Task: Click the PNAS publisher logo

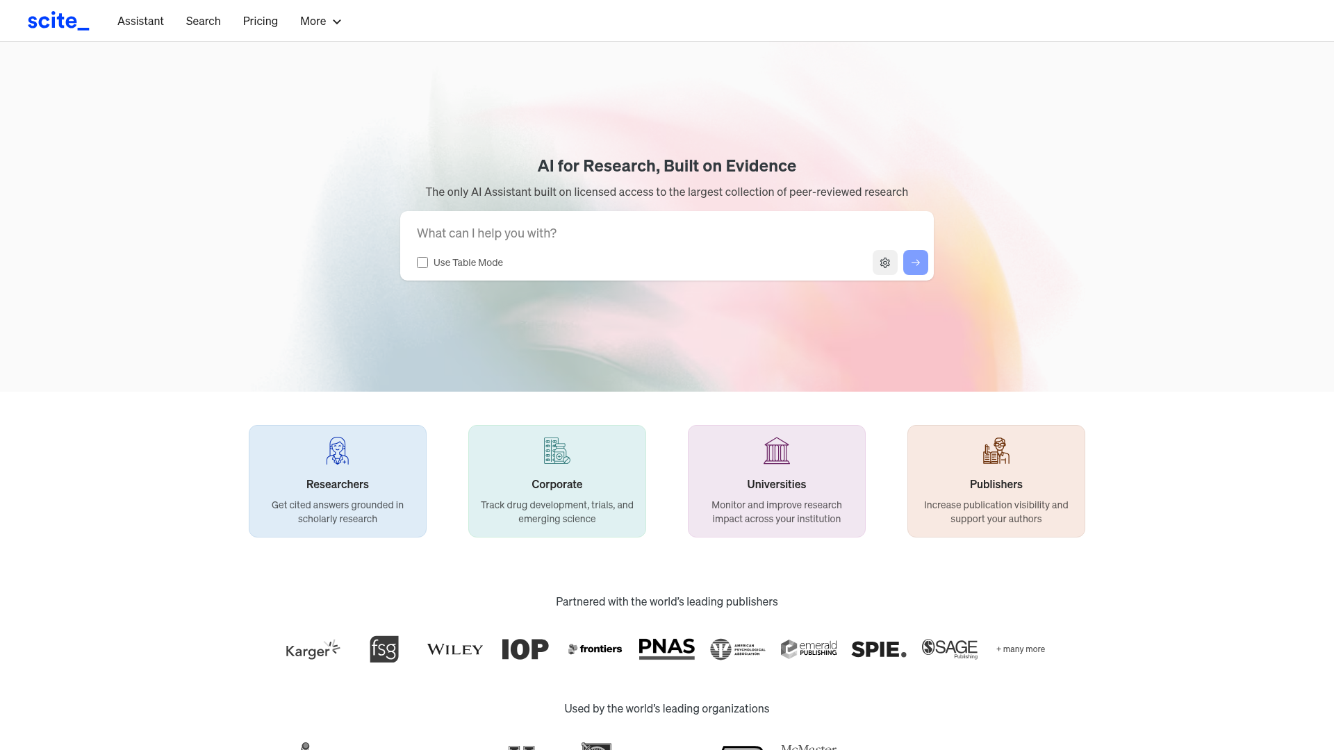Action: [666, 649]
